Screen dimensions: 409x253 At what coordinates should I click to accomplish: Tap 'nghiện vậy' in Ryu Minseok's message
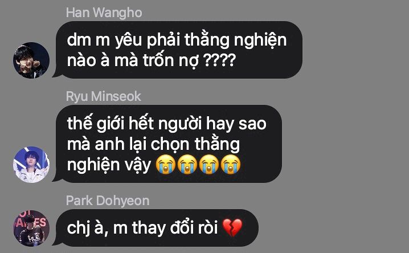[x=109, y=165]
